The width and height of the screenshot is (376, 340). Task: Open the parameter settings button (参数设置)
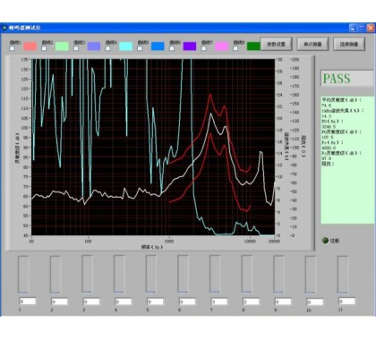tap(277, 44)
